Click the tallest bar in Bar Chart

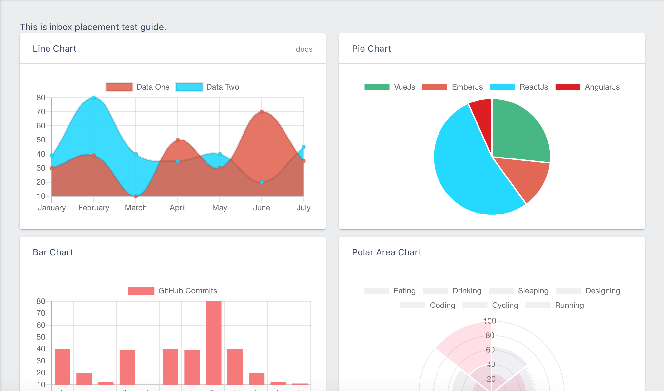214,343
